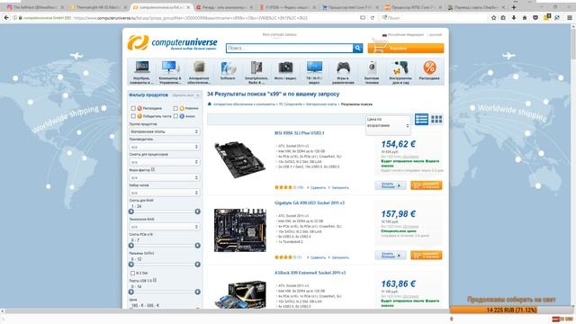Tick the test winner filter checkbox

click(x=133, y=116)
